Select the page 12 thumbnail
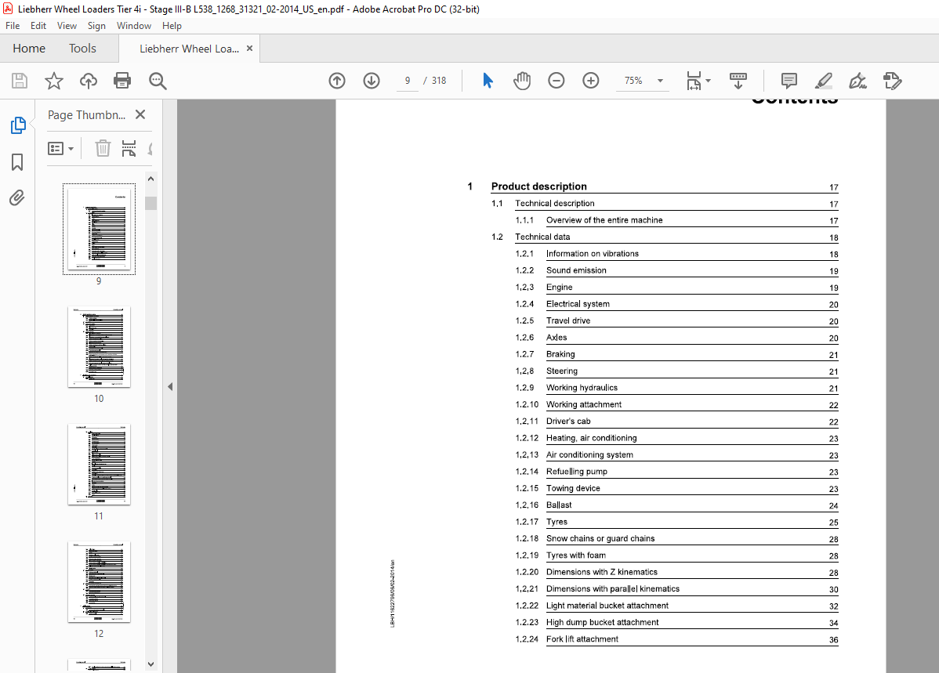This screenshot has height=673, width=939. [x=99, y=582]
